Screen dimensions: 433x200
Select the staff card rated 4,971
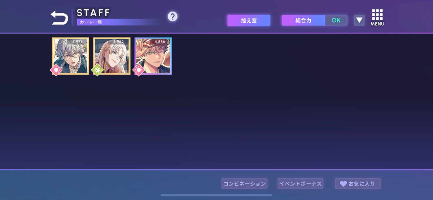pos(70,56)
